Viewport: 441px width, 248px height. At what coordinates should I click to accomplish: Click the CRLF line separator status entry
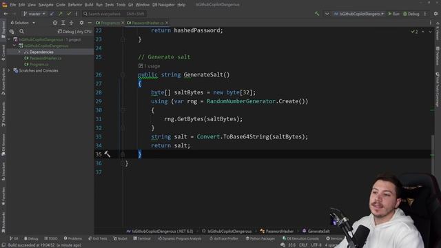tap(303, 245)
